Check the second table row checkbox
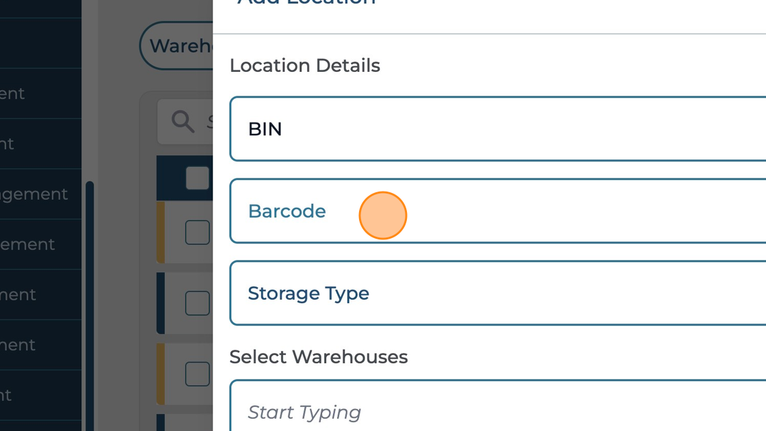The height and width of the screenshot is (431, 766). pyautogui.click(x=197, y=303)
